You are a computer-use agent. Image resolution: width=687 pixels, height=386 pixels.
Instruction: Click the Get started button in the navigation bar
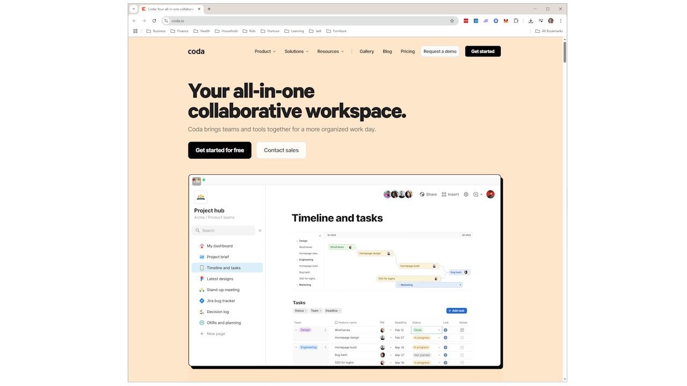point(483,51)
